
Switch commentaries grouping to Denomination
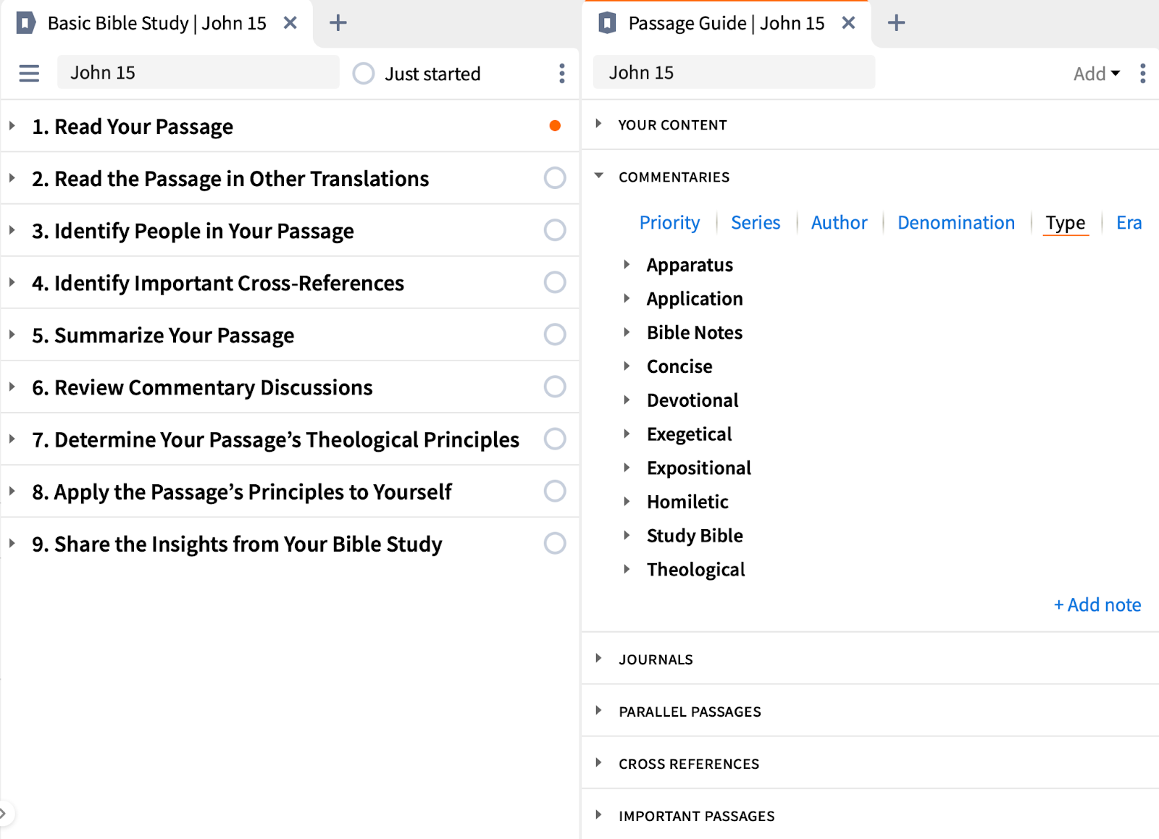tap(955, 223)
